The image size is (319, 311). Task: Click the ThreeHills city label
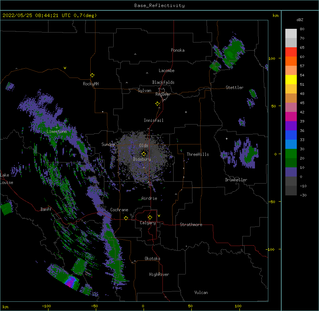click(x=198, y=154)
